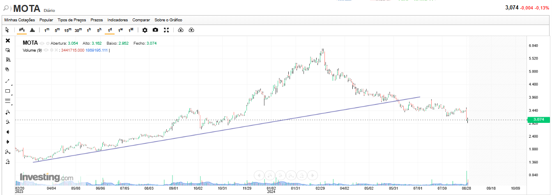Click Sobre o Gráfico link
This screenshot has width=552, height=195.
click(x=168, y=20)
